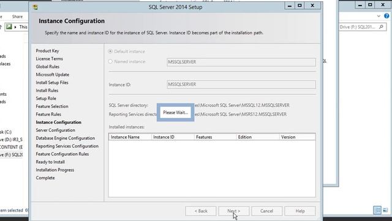Cancel the SQL Server setup
Screen dimensions: 392x221
pyautogui.click(x=267, y=211)
